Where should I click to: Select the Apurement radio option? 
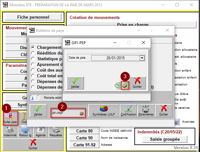pos(33,64)
